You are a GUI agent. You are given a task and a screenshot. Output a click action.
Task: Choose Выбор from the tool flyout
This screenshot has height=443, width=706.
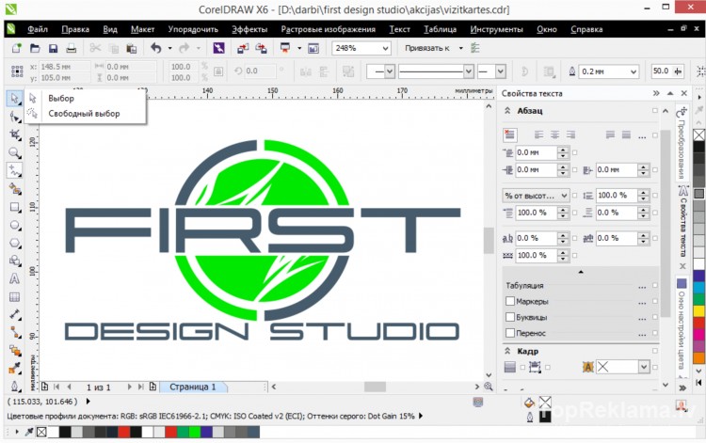[60, 98]
